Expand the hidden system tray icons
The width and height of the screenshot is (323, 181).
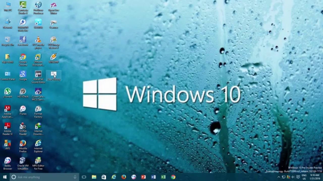(x=279, y=177)
